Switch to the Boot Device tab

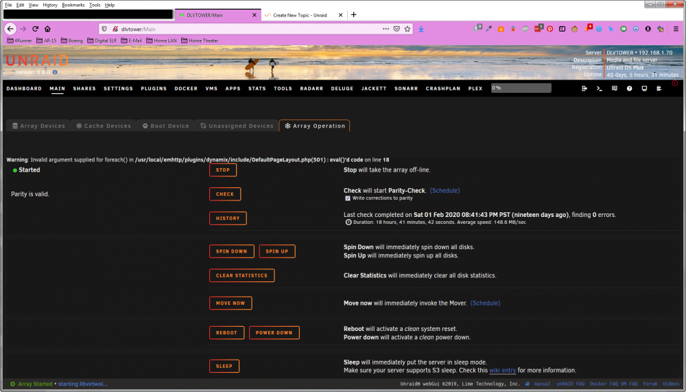coord(165,126)
